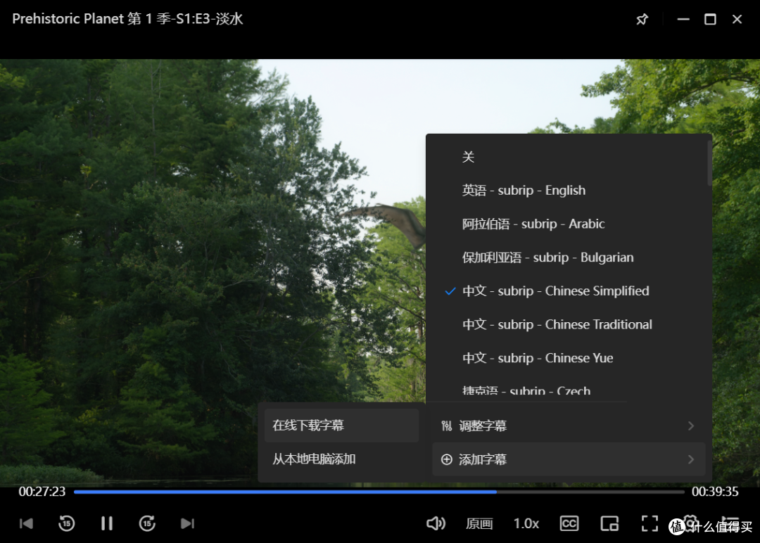
Task: Click the Prehistoric Planet title text
Action: click(x=127, y=19)
